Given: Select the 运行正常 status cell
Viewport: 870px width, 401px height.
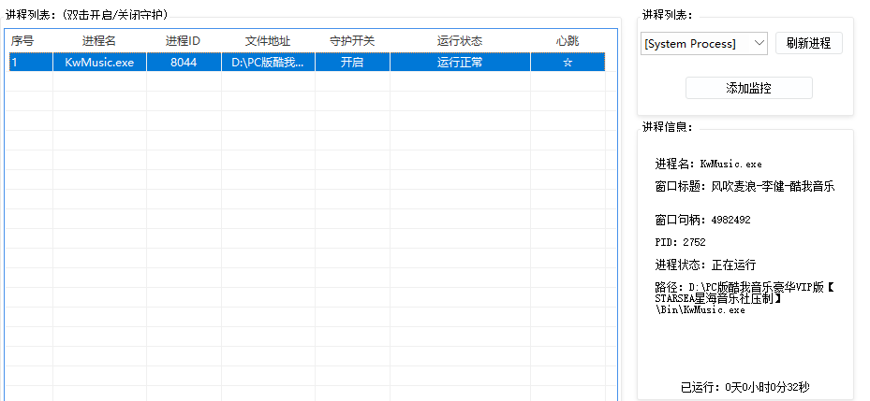Looking at the screenshot, I should (460, 63).
